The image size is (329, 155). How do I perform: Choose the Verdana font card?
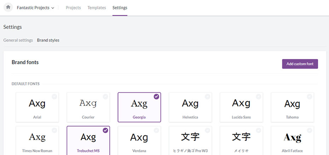[139, 141]
